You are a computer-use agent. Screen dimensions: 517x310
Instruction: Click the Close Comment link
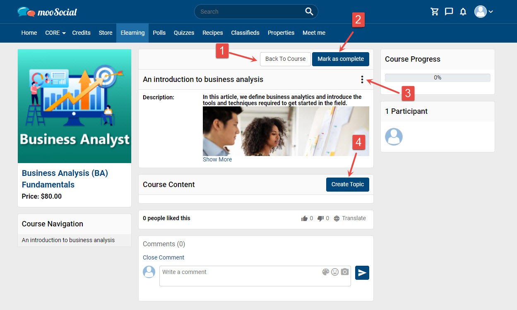[x=164, y=257]
